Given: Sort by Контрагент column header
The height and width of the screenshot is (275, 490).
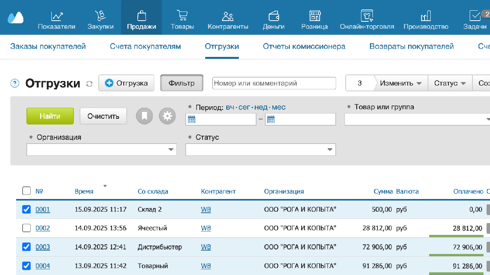Looking at the screenshot, I should (x=218, y=191).
